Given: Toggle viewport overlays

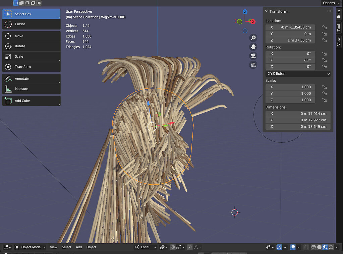Looking at the screenshot, I should coord(293,247).
